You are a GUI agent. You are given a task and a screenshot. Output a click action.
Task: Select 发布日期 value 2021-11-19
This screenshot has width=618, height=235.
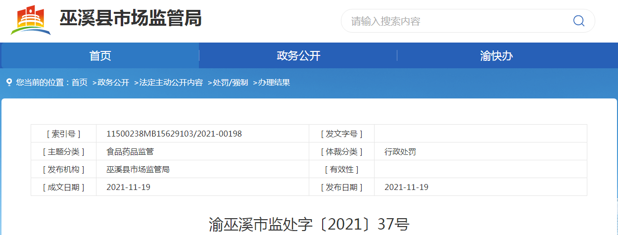click(406, 187)
